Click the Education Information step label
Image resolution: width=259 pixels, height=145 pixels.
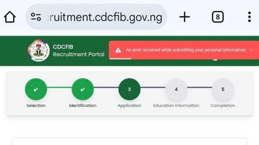coord(176,106)
